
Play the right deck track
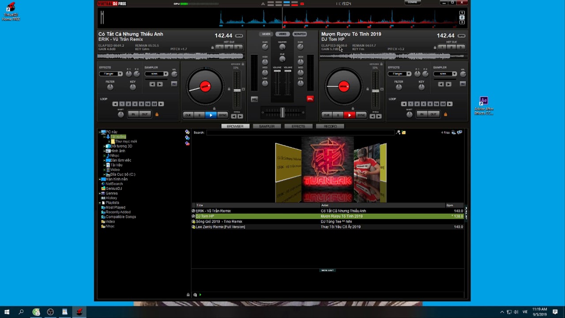350,115
